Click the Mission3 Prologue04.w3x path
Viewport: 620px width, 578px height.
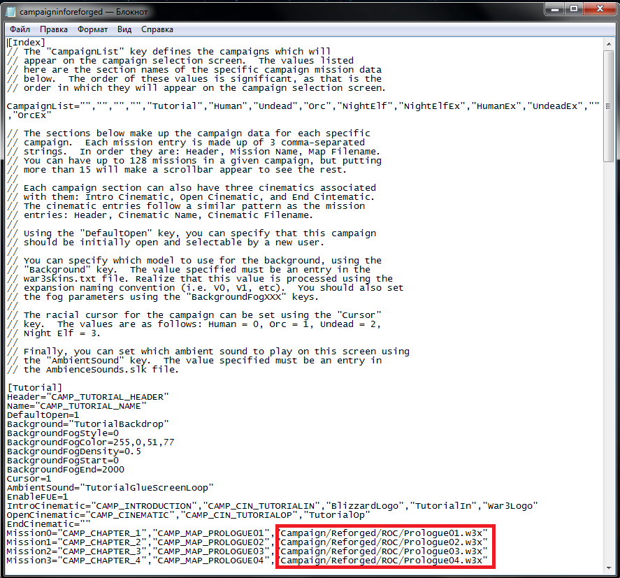click(383, 561)
